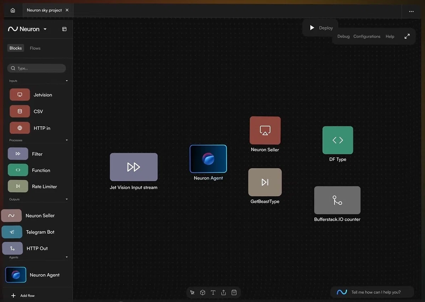Switch to the Blocks tab
The image size is (425, 302).
[16, 48]
